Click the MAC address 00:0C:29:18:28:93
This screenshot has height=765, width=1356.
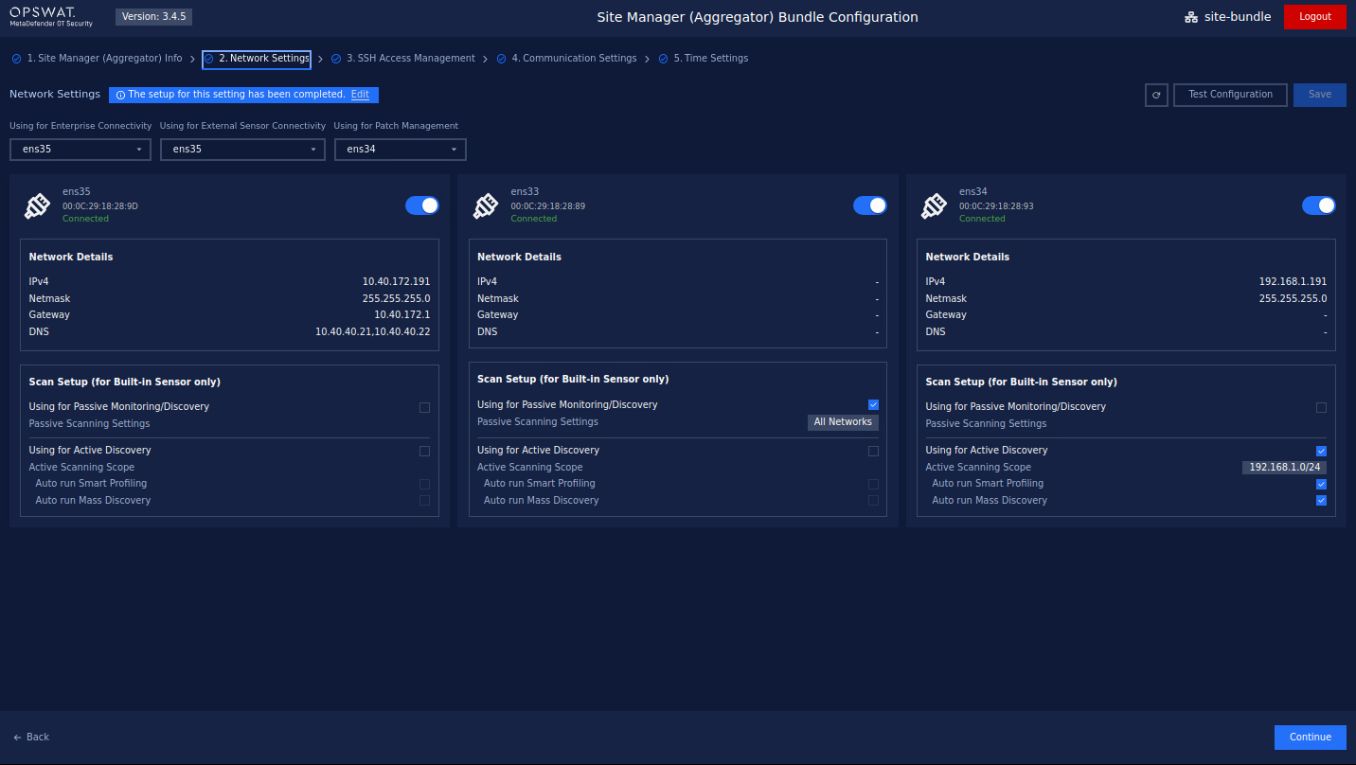pyautogui.click(x=996, y=206)
